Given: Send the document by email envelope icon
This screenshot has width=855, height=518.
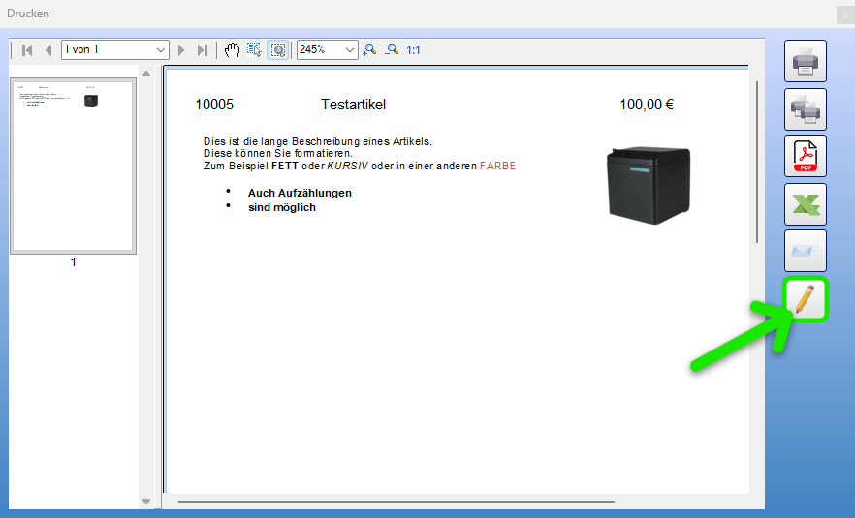Looking at the screenshot, I should (x=805, y=251).
